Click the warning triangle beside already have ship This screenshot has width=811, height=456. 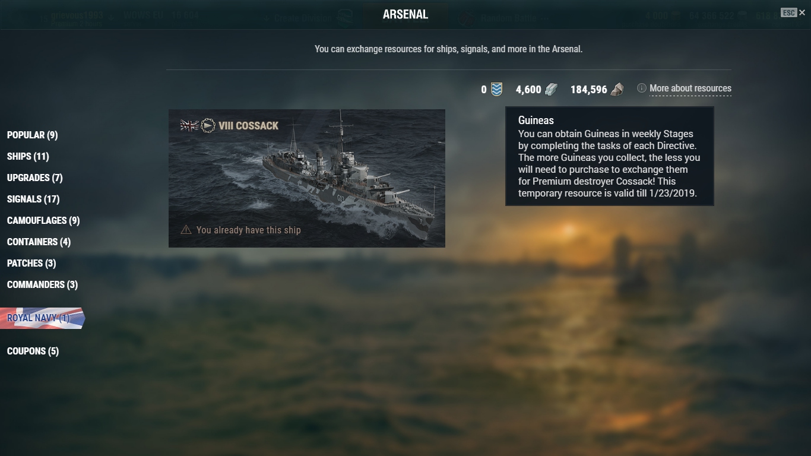pos(186,229)
